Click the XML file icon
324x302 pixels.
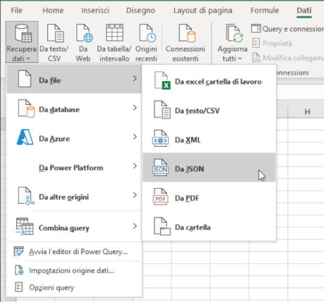tap(160, 138)
